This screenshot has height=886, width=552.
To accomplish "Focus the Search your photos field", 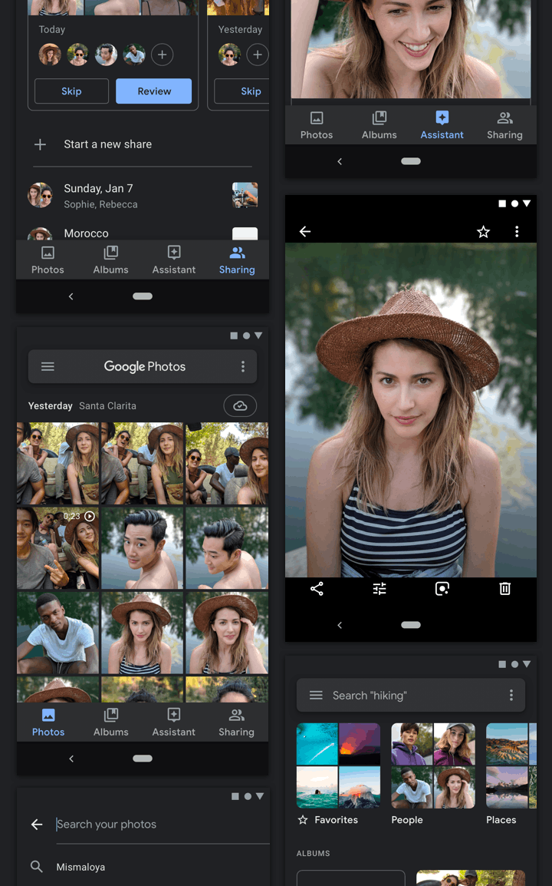I will click(163, 825).
